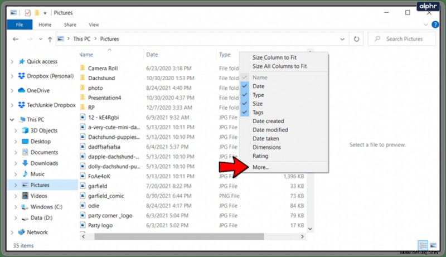Click the horizontal scrollbar right arrow
The height and width of the screenshot is (257, 446).
[302, 236]
